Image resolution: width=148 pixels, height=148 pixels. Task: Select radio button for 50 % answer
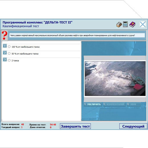[9, 54]
